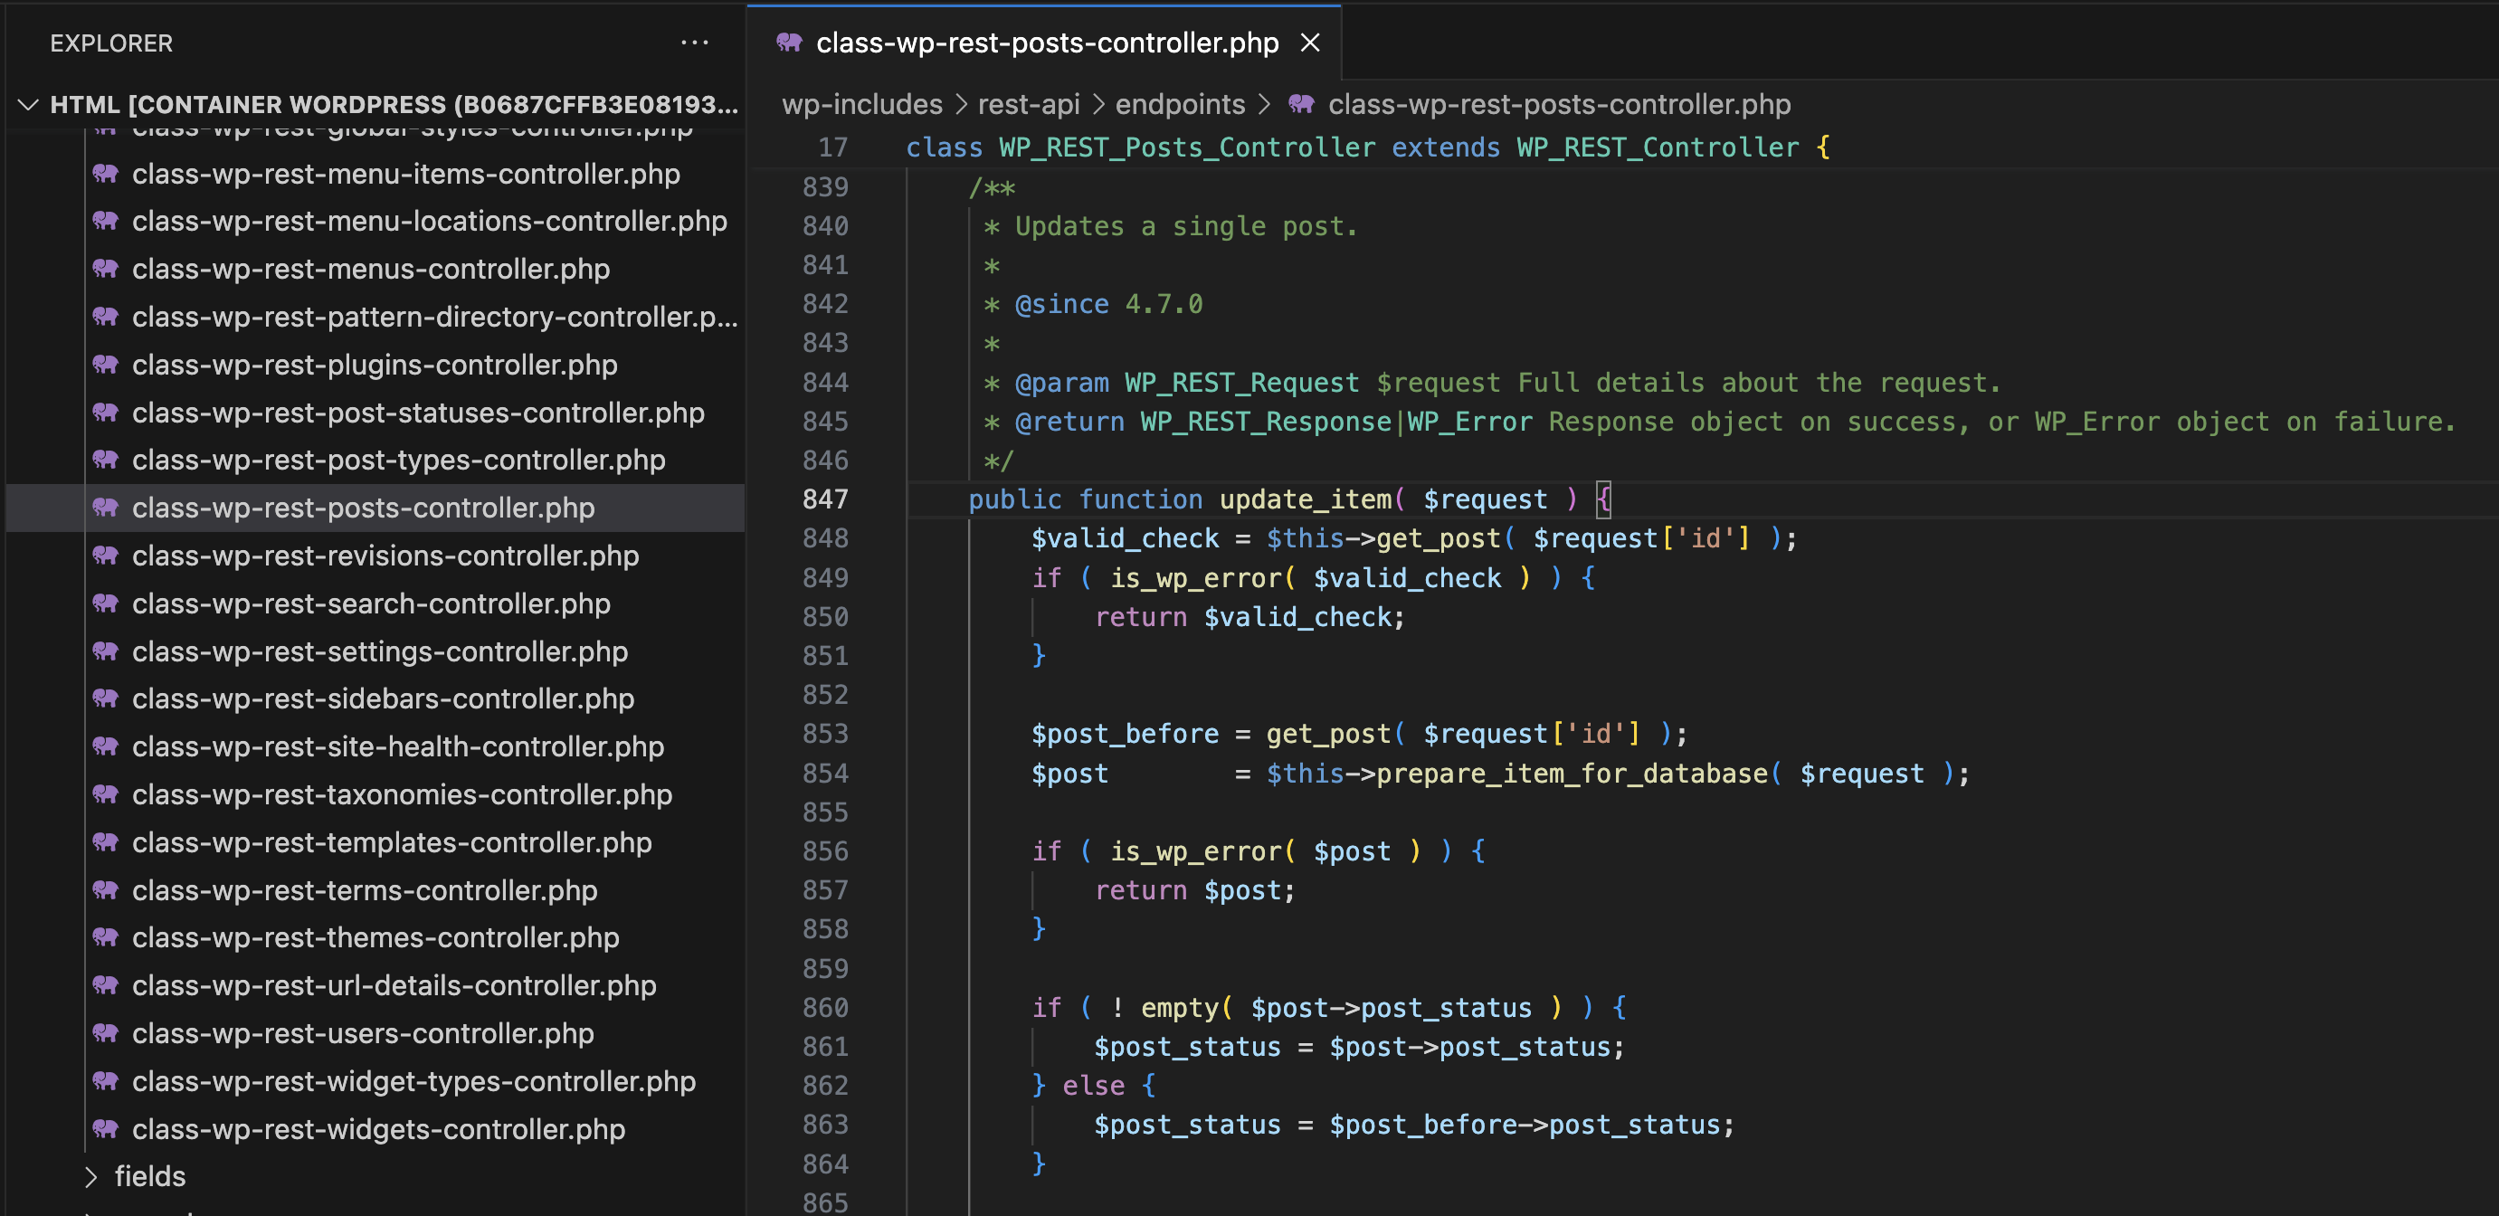
Task: Click PHP icon of search-controller.php
Action: [106, 603]
